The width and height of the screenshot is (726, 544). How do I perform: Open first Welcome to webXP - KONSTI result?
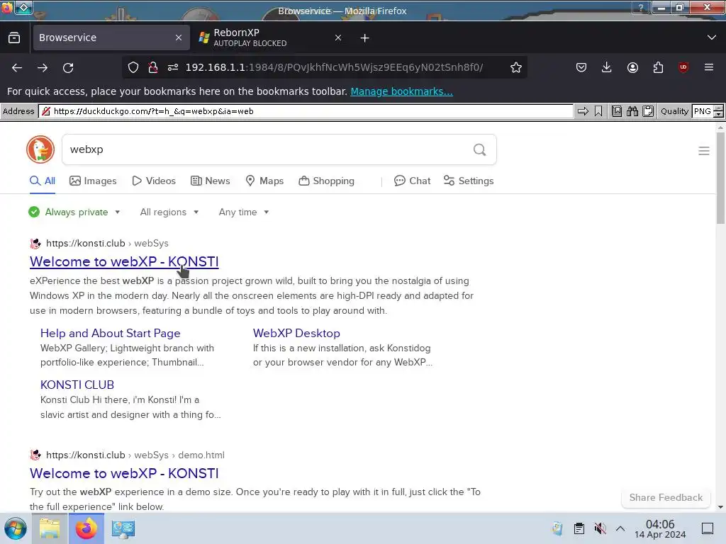(124, 261)
